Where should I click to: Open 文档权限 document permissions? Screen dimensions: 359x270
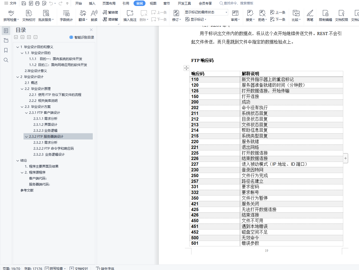[x=342, y=16]
